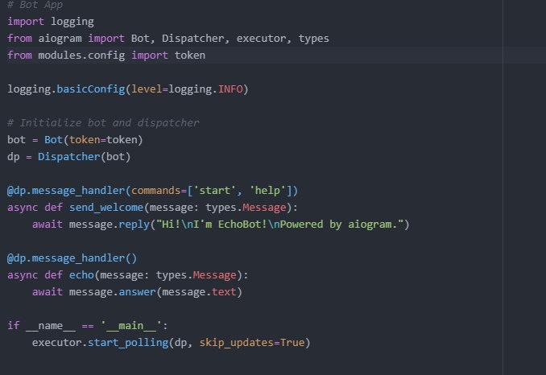The width and height of the screenshot is (546, 375).
Task: Click the 'echo' function name
Action: [x=81, y=275]
